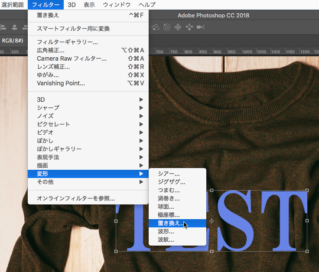
Task: Choose 渦巻き... distortion filter
Action: pyautogui.click(x=177, y=198)
